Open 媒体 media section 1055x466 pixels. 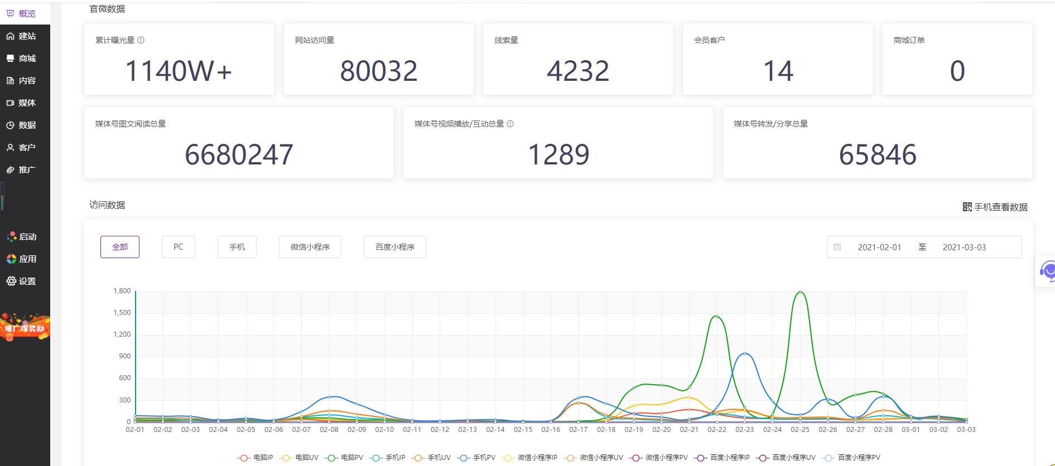click(21, 103)
